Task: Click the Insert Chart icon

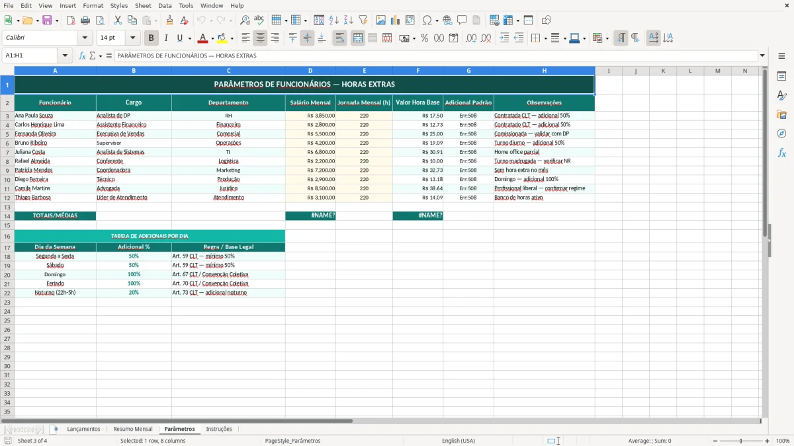Action: pos(396,20)
